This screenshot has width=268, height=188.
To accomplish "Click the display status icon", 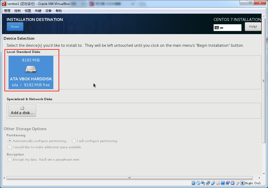I will (223, 183).
